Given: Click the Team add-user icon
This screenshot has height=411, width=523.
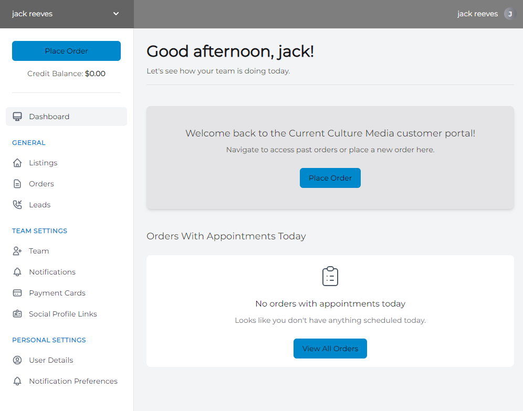Looking at the screenshot, I should (x=17, y=251).
